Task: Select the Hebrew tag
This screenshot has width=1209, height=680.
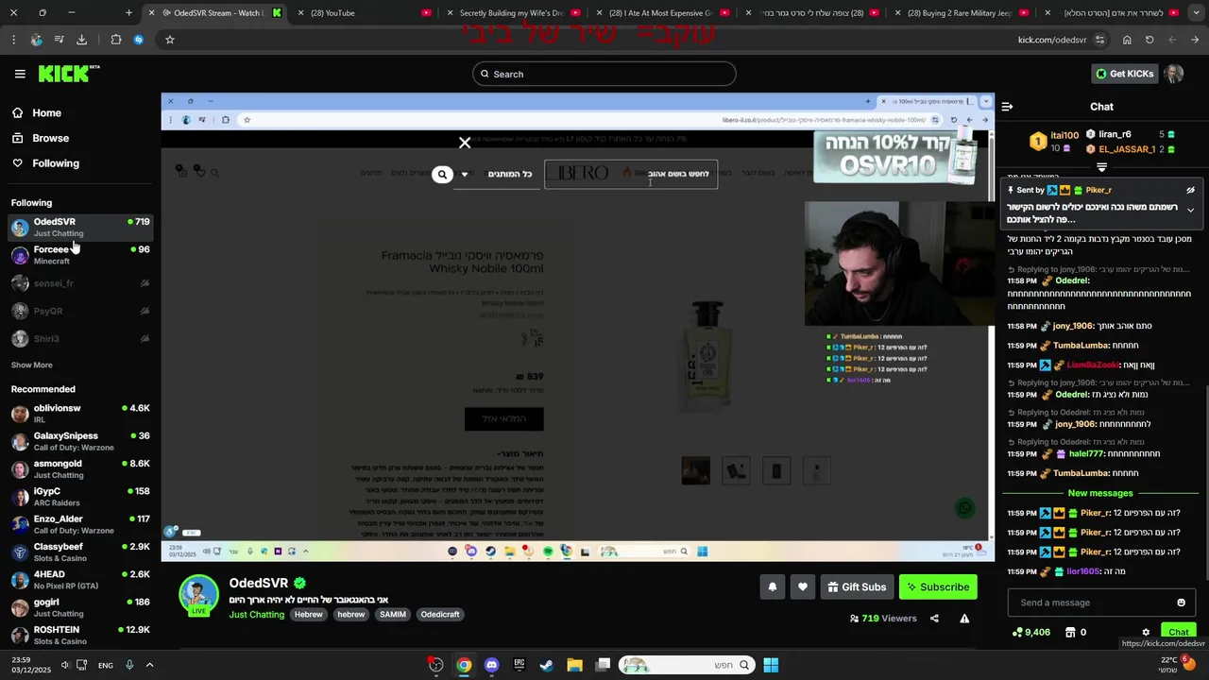Action: [x=308, y=615]
